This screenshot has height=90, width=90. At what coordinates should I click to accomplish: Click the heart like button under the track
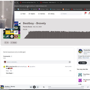6,42
